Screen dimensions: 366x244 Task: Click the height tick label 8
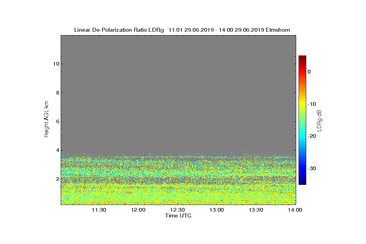57,92
